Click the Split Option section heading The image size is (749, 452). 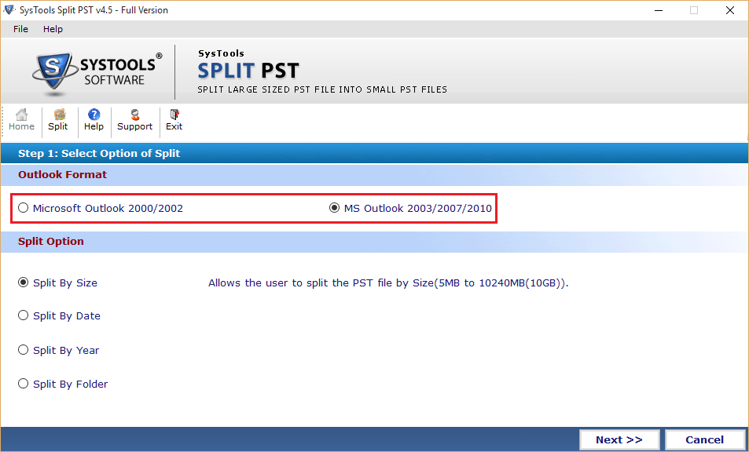point(50,241)
